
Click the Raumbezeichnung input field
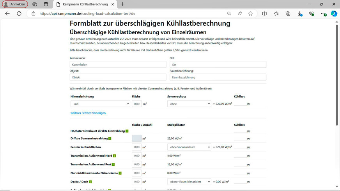point(218,77)
